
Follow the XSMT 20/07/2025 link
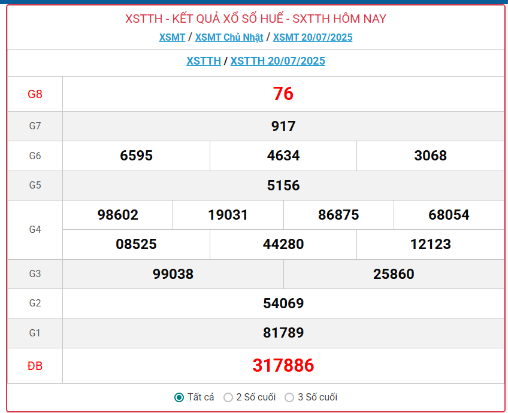[313, 37]
